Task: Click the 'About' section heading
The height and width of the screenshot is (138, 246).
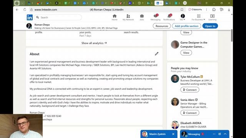Action: (35, 54)
